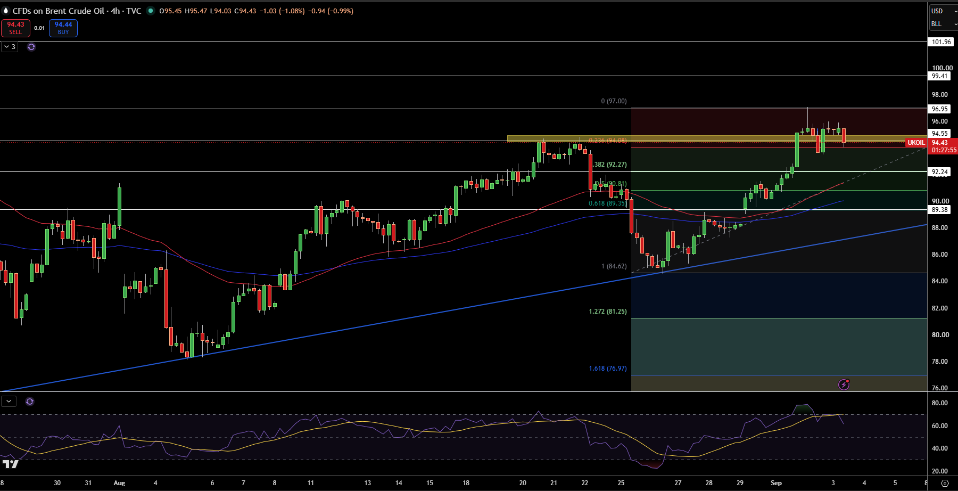Expand the RSI pane legend chevron
958x491 pixels.
click(x=9, y=402)
